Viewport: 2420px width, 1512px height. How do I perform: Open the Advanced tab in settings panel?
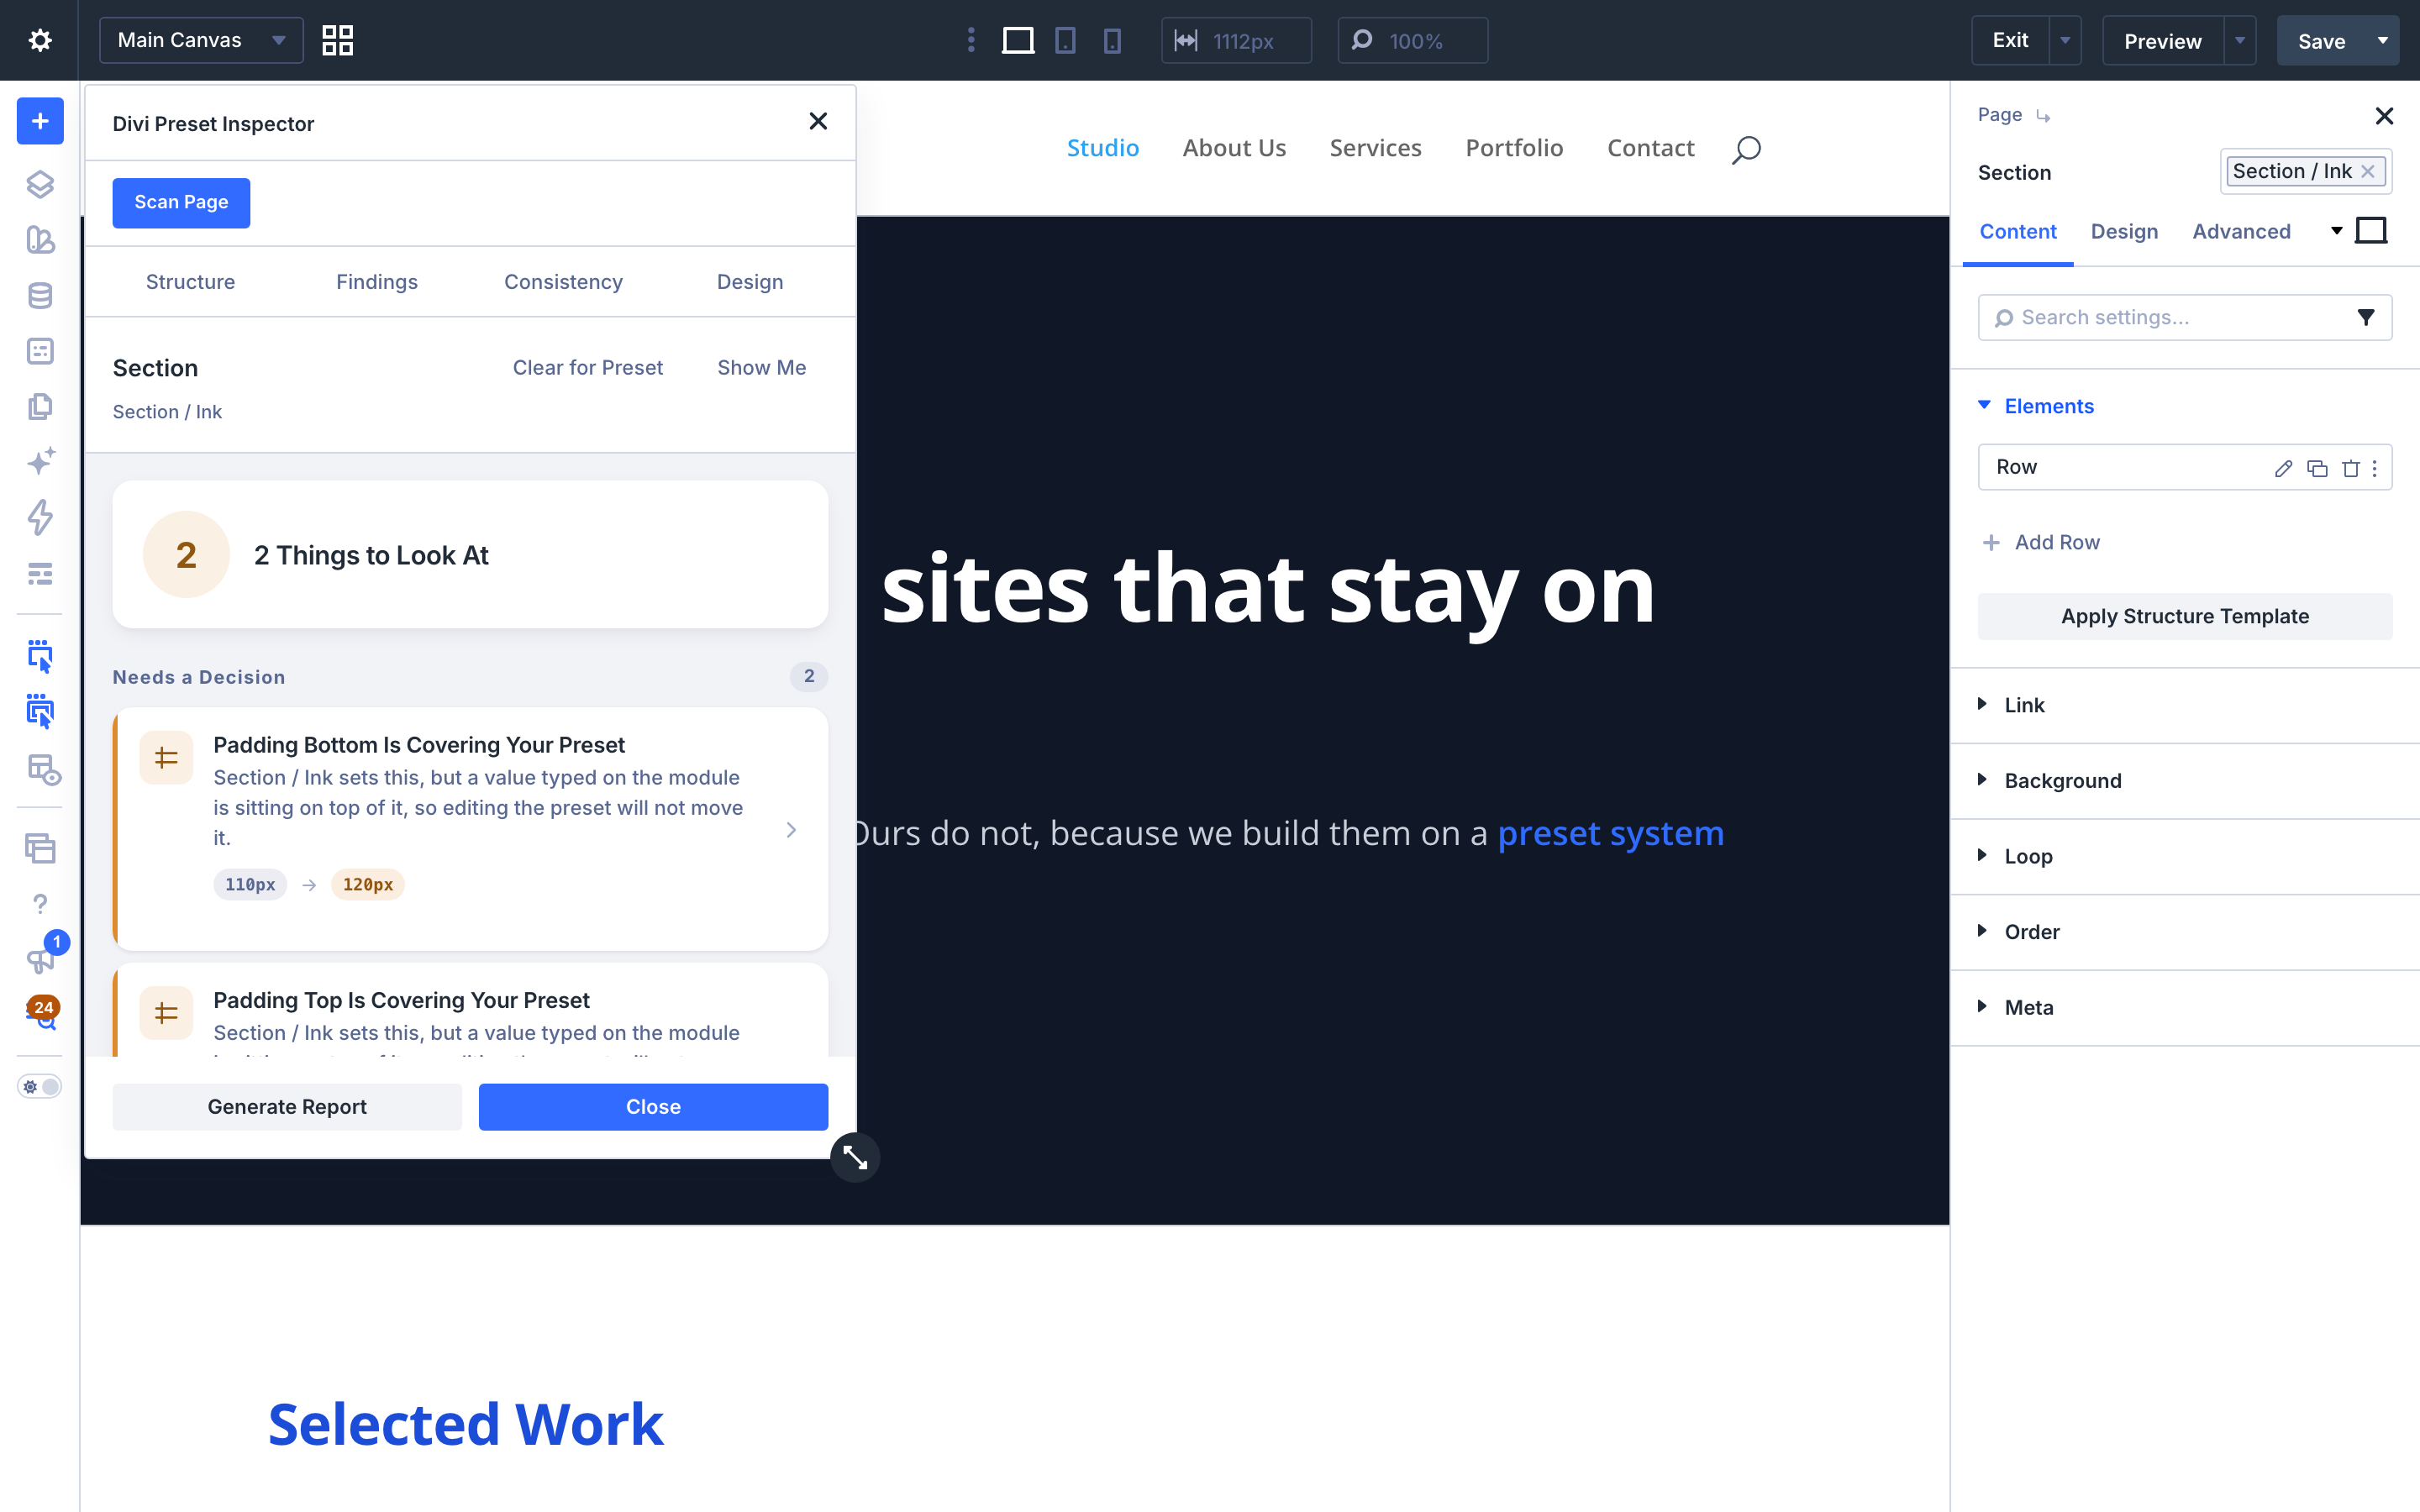(2241, 231)
